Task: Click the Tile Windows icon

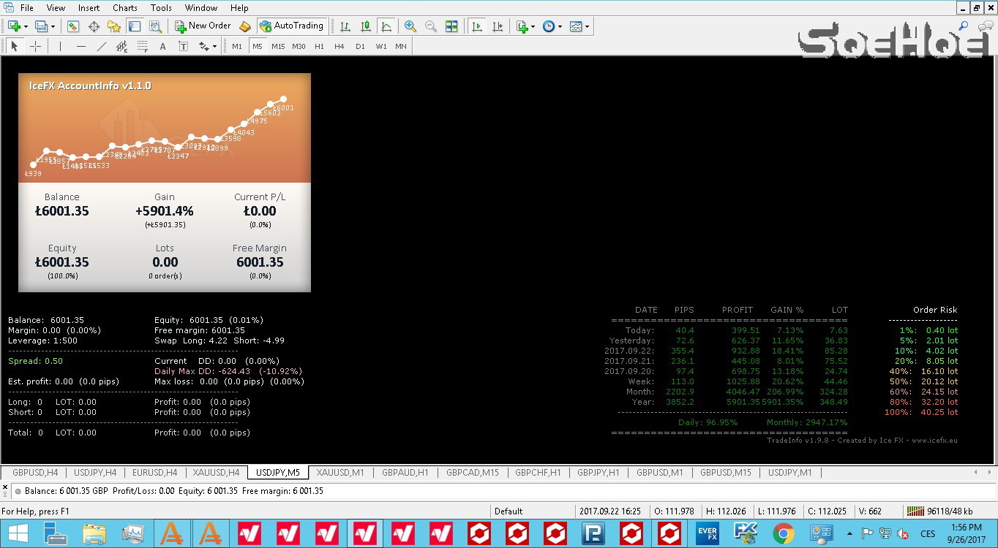Action: 451,26
